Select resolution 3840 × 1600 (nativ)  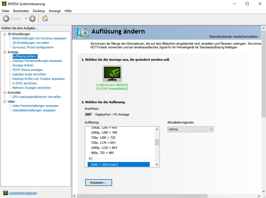pos(119,165)
